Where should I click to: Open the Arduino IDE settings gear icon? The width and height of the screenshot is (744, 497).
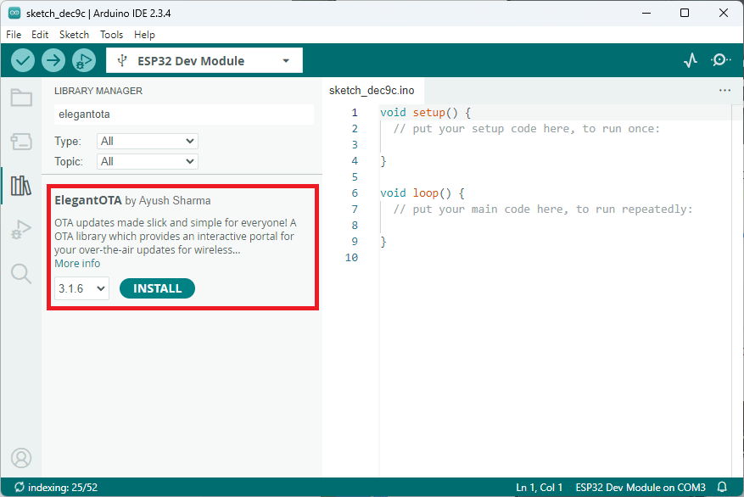pyautogui.click(x=720, y=59)
